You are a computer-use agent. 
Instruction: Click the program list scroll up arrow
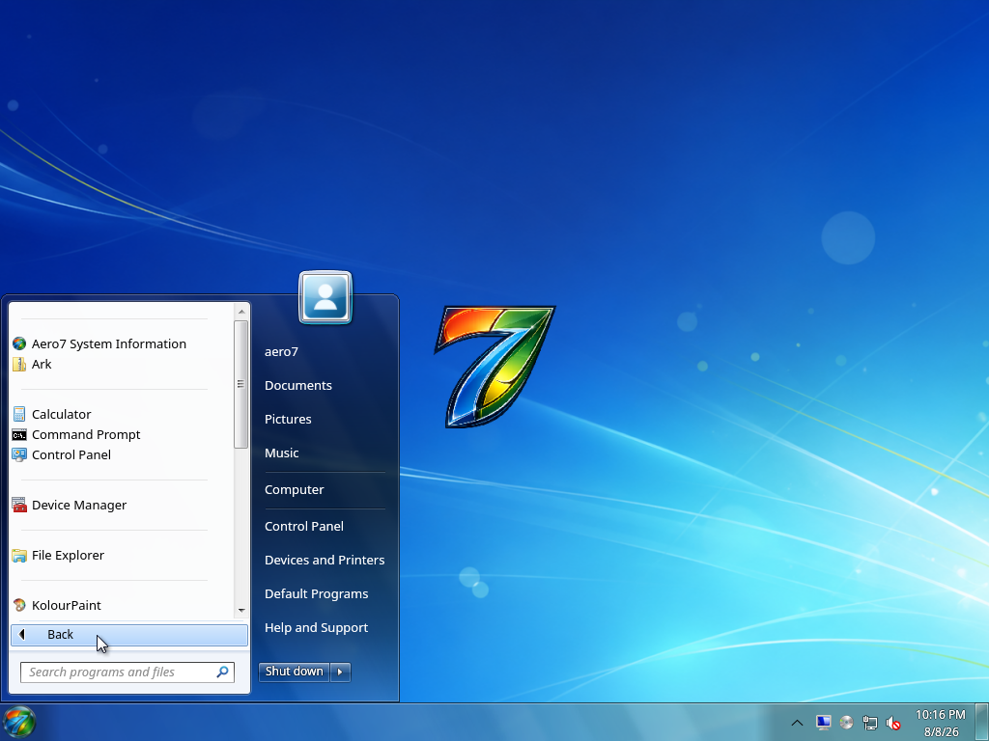[x=240, y=312]
